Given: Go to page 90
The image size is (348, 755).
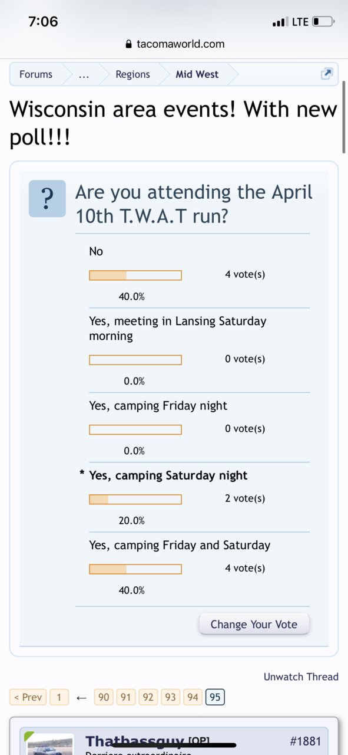Looking at the screenshot, I should coord(104,697).
